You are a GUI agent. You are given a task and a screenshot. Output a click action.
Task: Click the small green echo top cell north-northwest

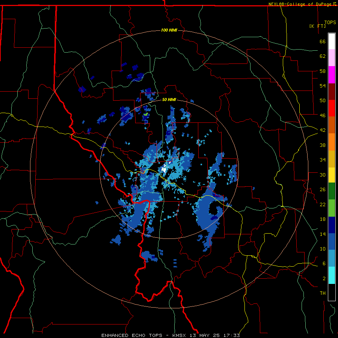(146, 114)
